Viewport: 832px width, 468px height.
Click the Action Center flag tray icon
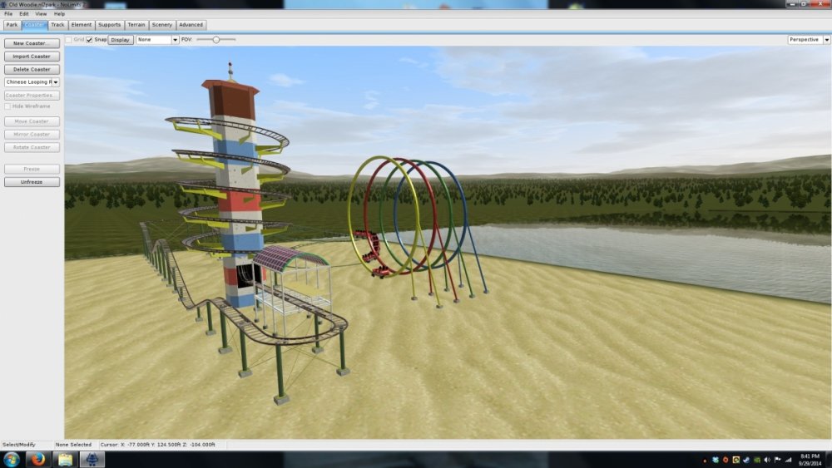pyautogui.click(x=777, y=459)
